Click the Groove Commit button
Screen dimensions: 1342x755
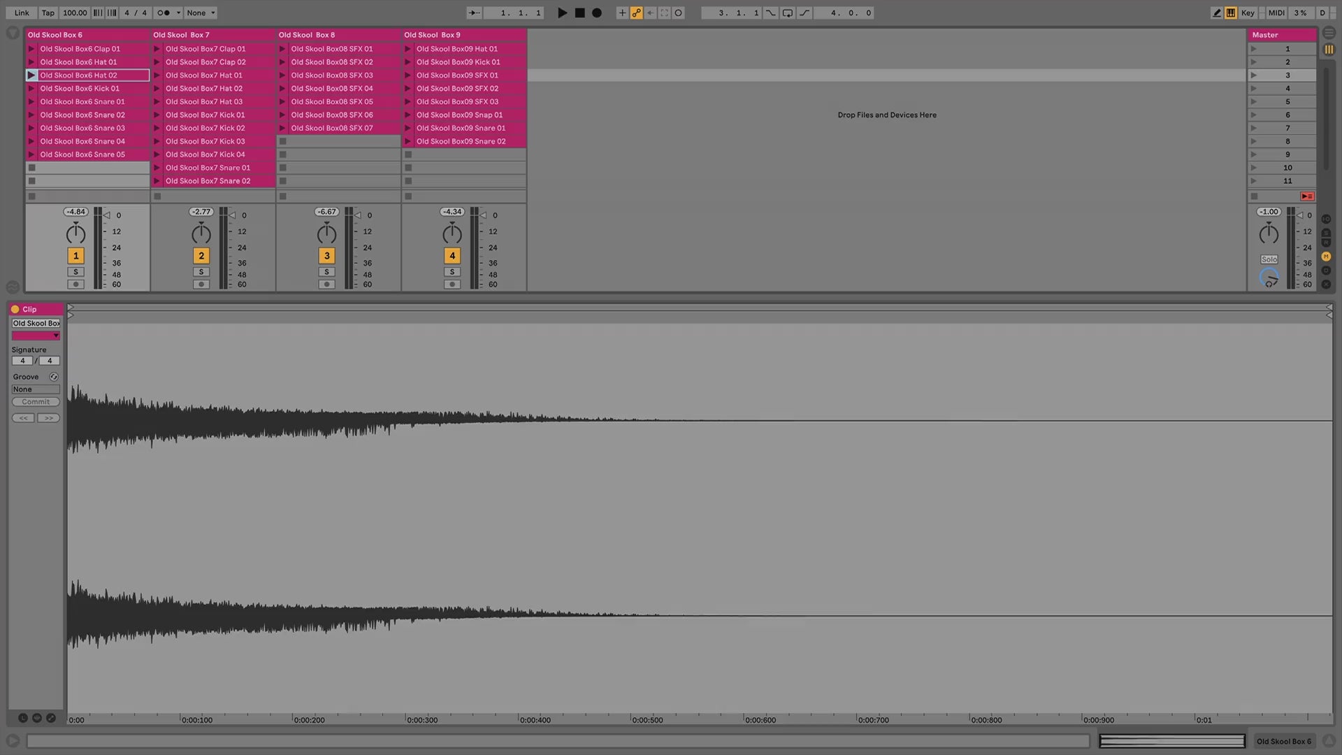coord(36,402)
